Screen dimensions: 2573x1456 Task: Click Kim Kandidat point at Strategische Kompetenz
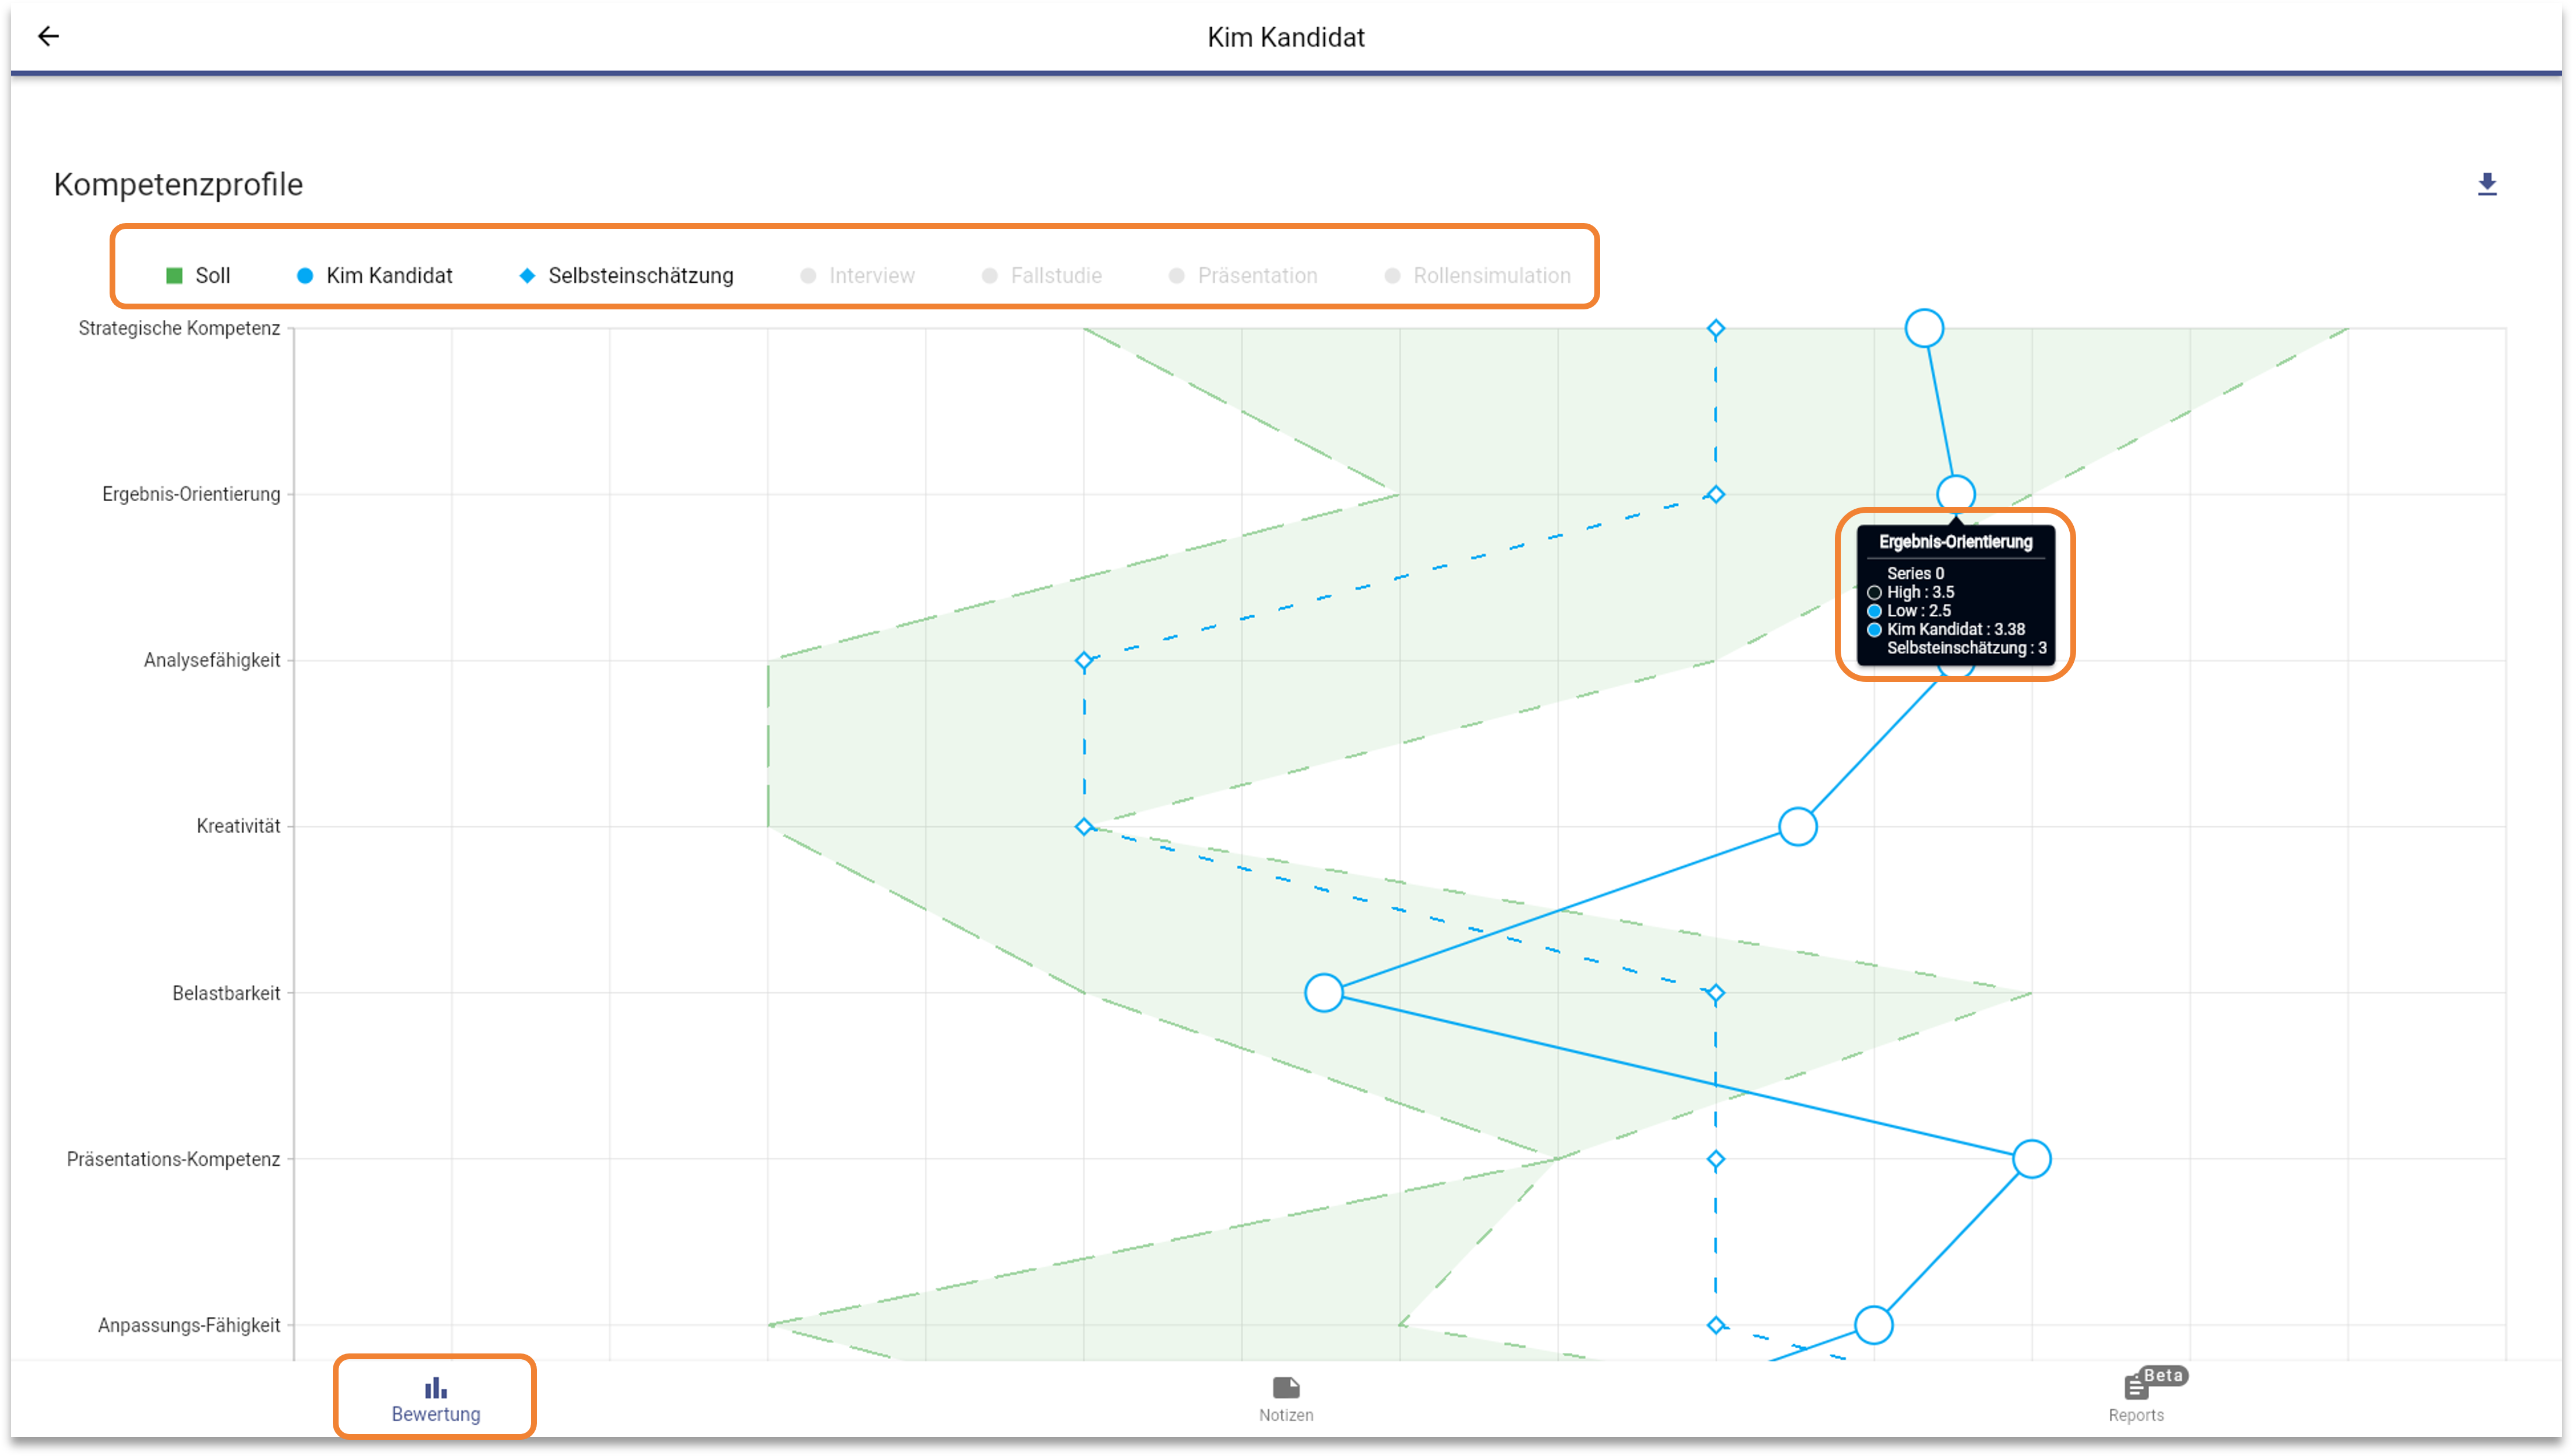point(1924,328)
